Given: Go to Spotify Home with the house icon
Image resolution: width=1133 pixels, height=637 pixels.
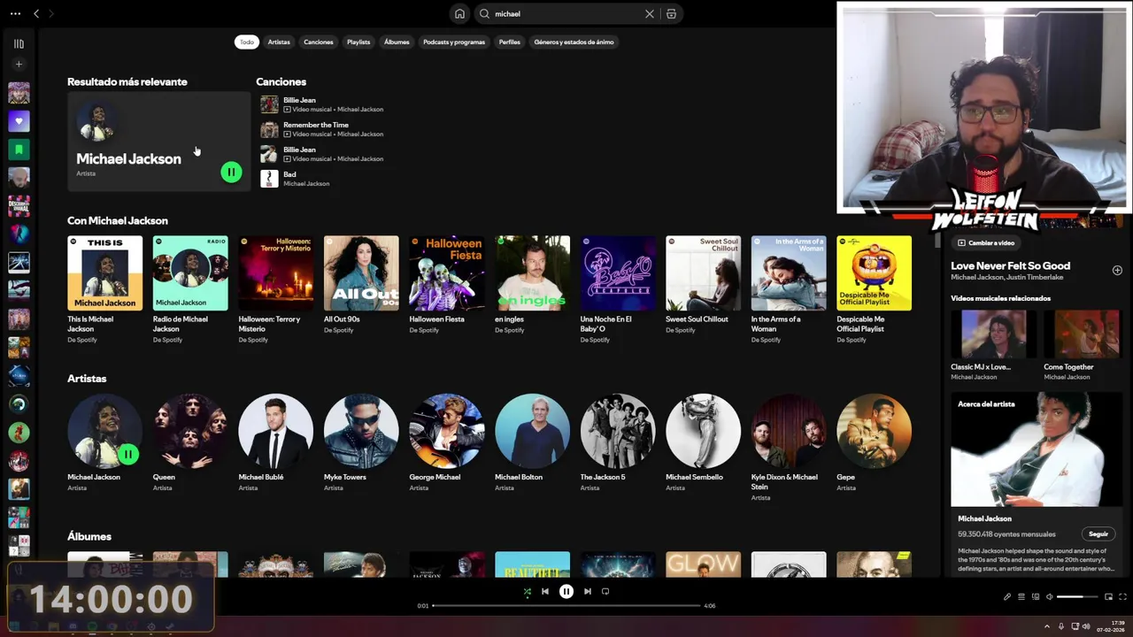Looking at the screenshot, I should pyautogui.click(x=459, y=14).
